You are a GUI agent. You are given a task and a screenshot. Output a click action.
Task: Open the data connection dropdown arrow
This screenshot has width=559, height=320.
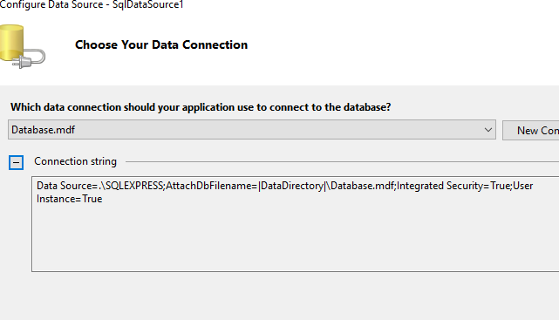(x=488, y=130)
